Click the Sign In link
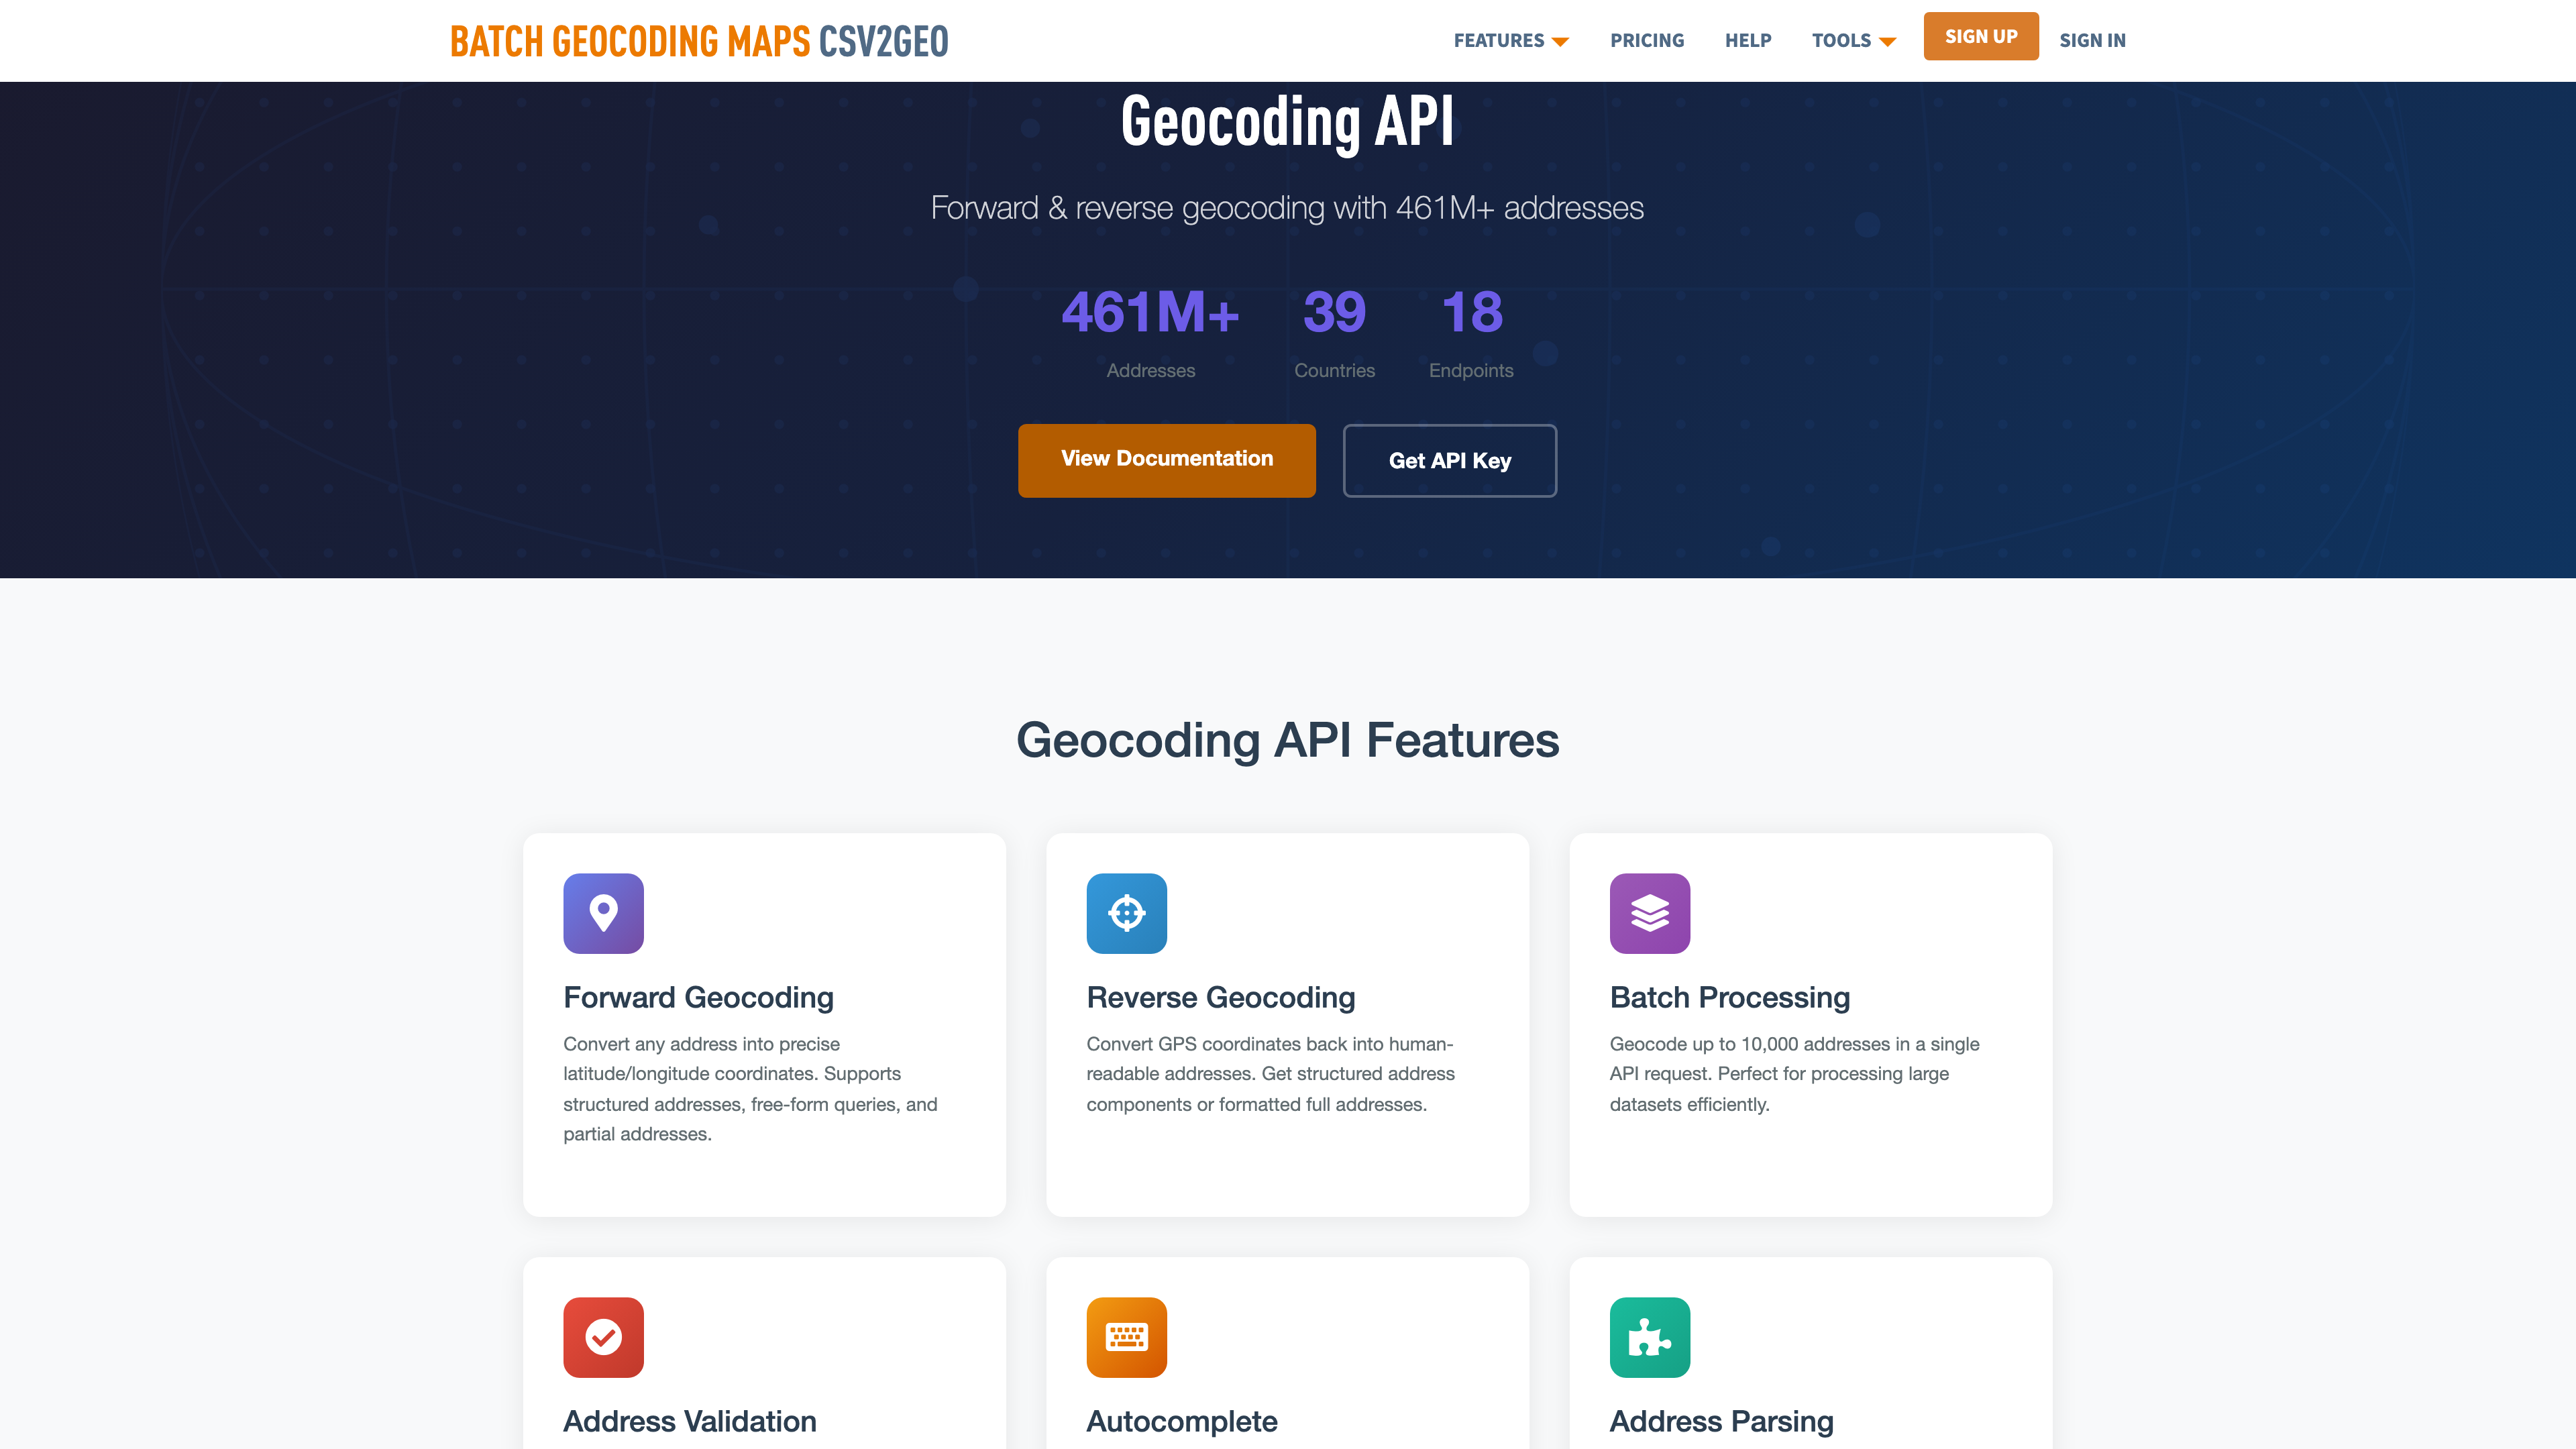2576x1449 pixels. tap(2092, 41)
